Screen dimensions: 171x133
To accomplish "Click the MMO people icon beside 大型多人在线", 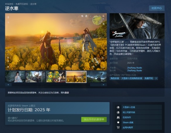I will (x=118, y=107).
